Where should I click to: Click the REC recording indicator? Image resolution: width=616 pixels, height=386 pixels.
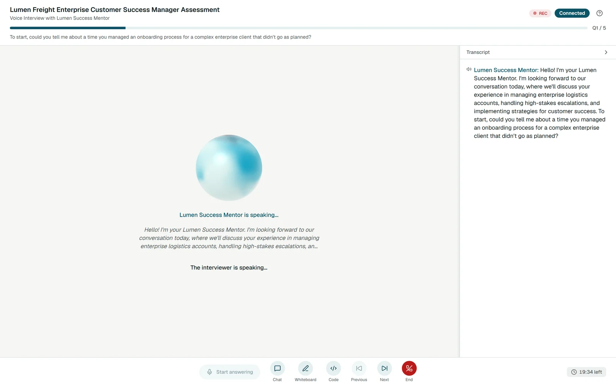coord(540,13)
